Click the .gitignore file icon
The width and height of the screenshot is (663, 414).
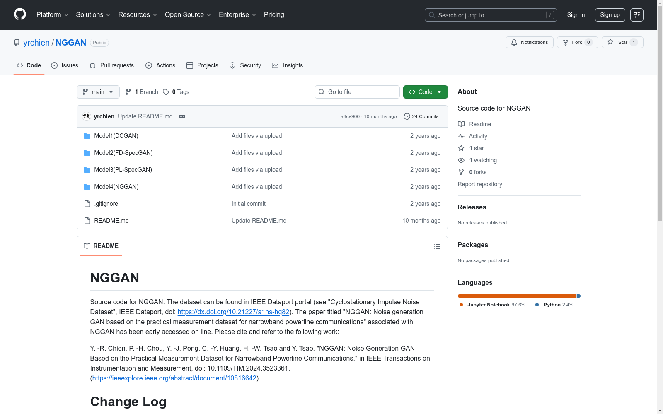(x=87, y=204)
